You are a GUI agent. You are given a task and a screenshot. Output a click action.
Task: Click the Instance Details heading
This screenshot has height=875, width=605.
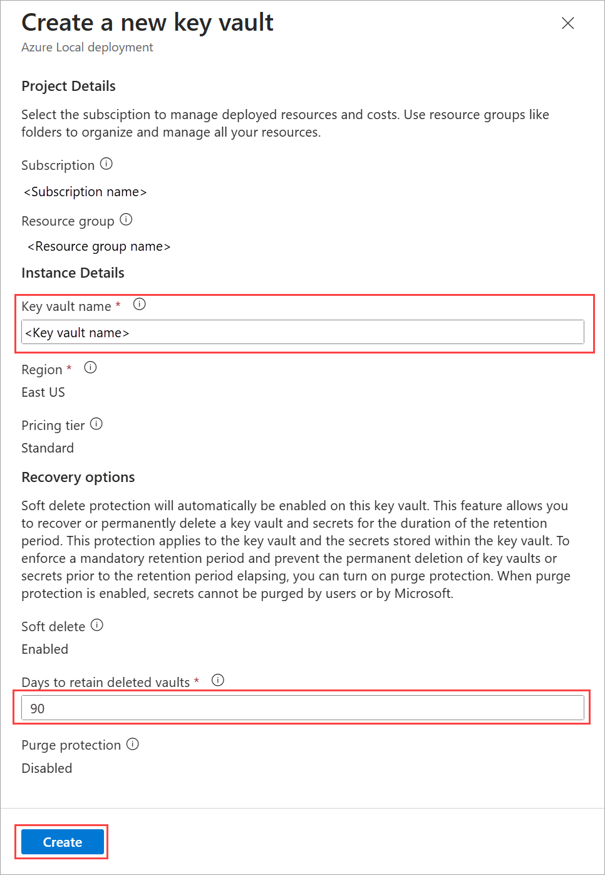point(73,273)
